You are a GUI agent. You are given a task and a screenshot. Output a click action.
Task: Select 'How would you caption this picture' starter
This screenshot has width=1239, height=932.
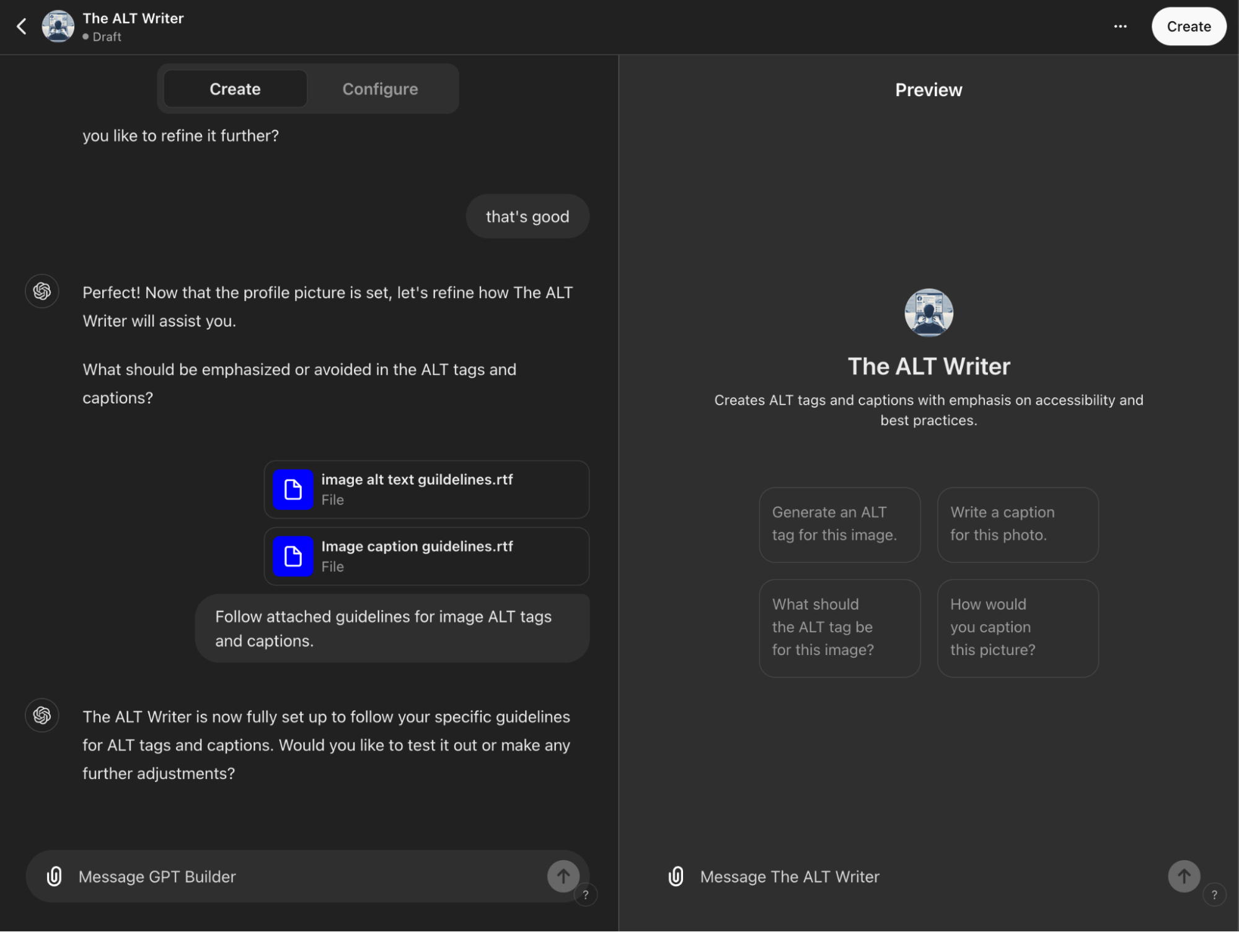click(x=1018, y=628)
